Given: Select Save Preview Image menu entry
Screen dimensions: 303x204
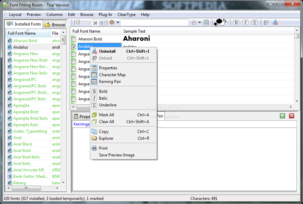Looking at the screenshot, I should coord(124,155).
